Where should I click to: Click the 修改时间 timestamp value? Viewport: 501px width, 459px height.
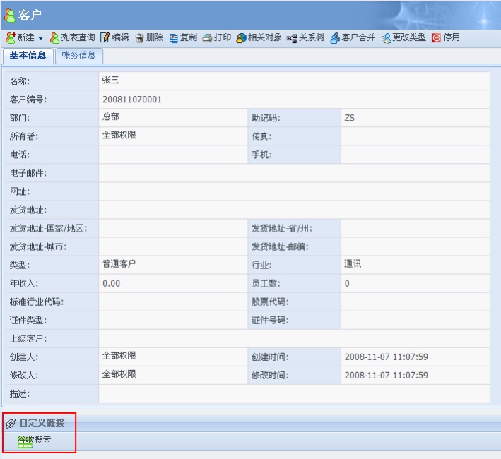[x=387, y=376]
